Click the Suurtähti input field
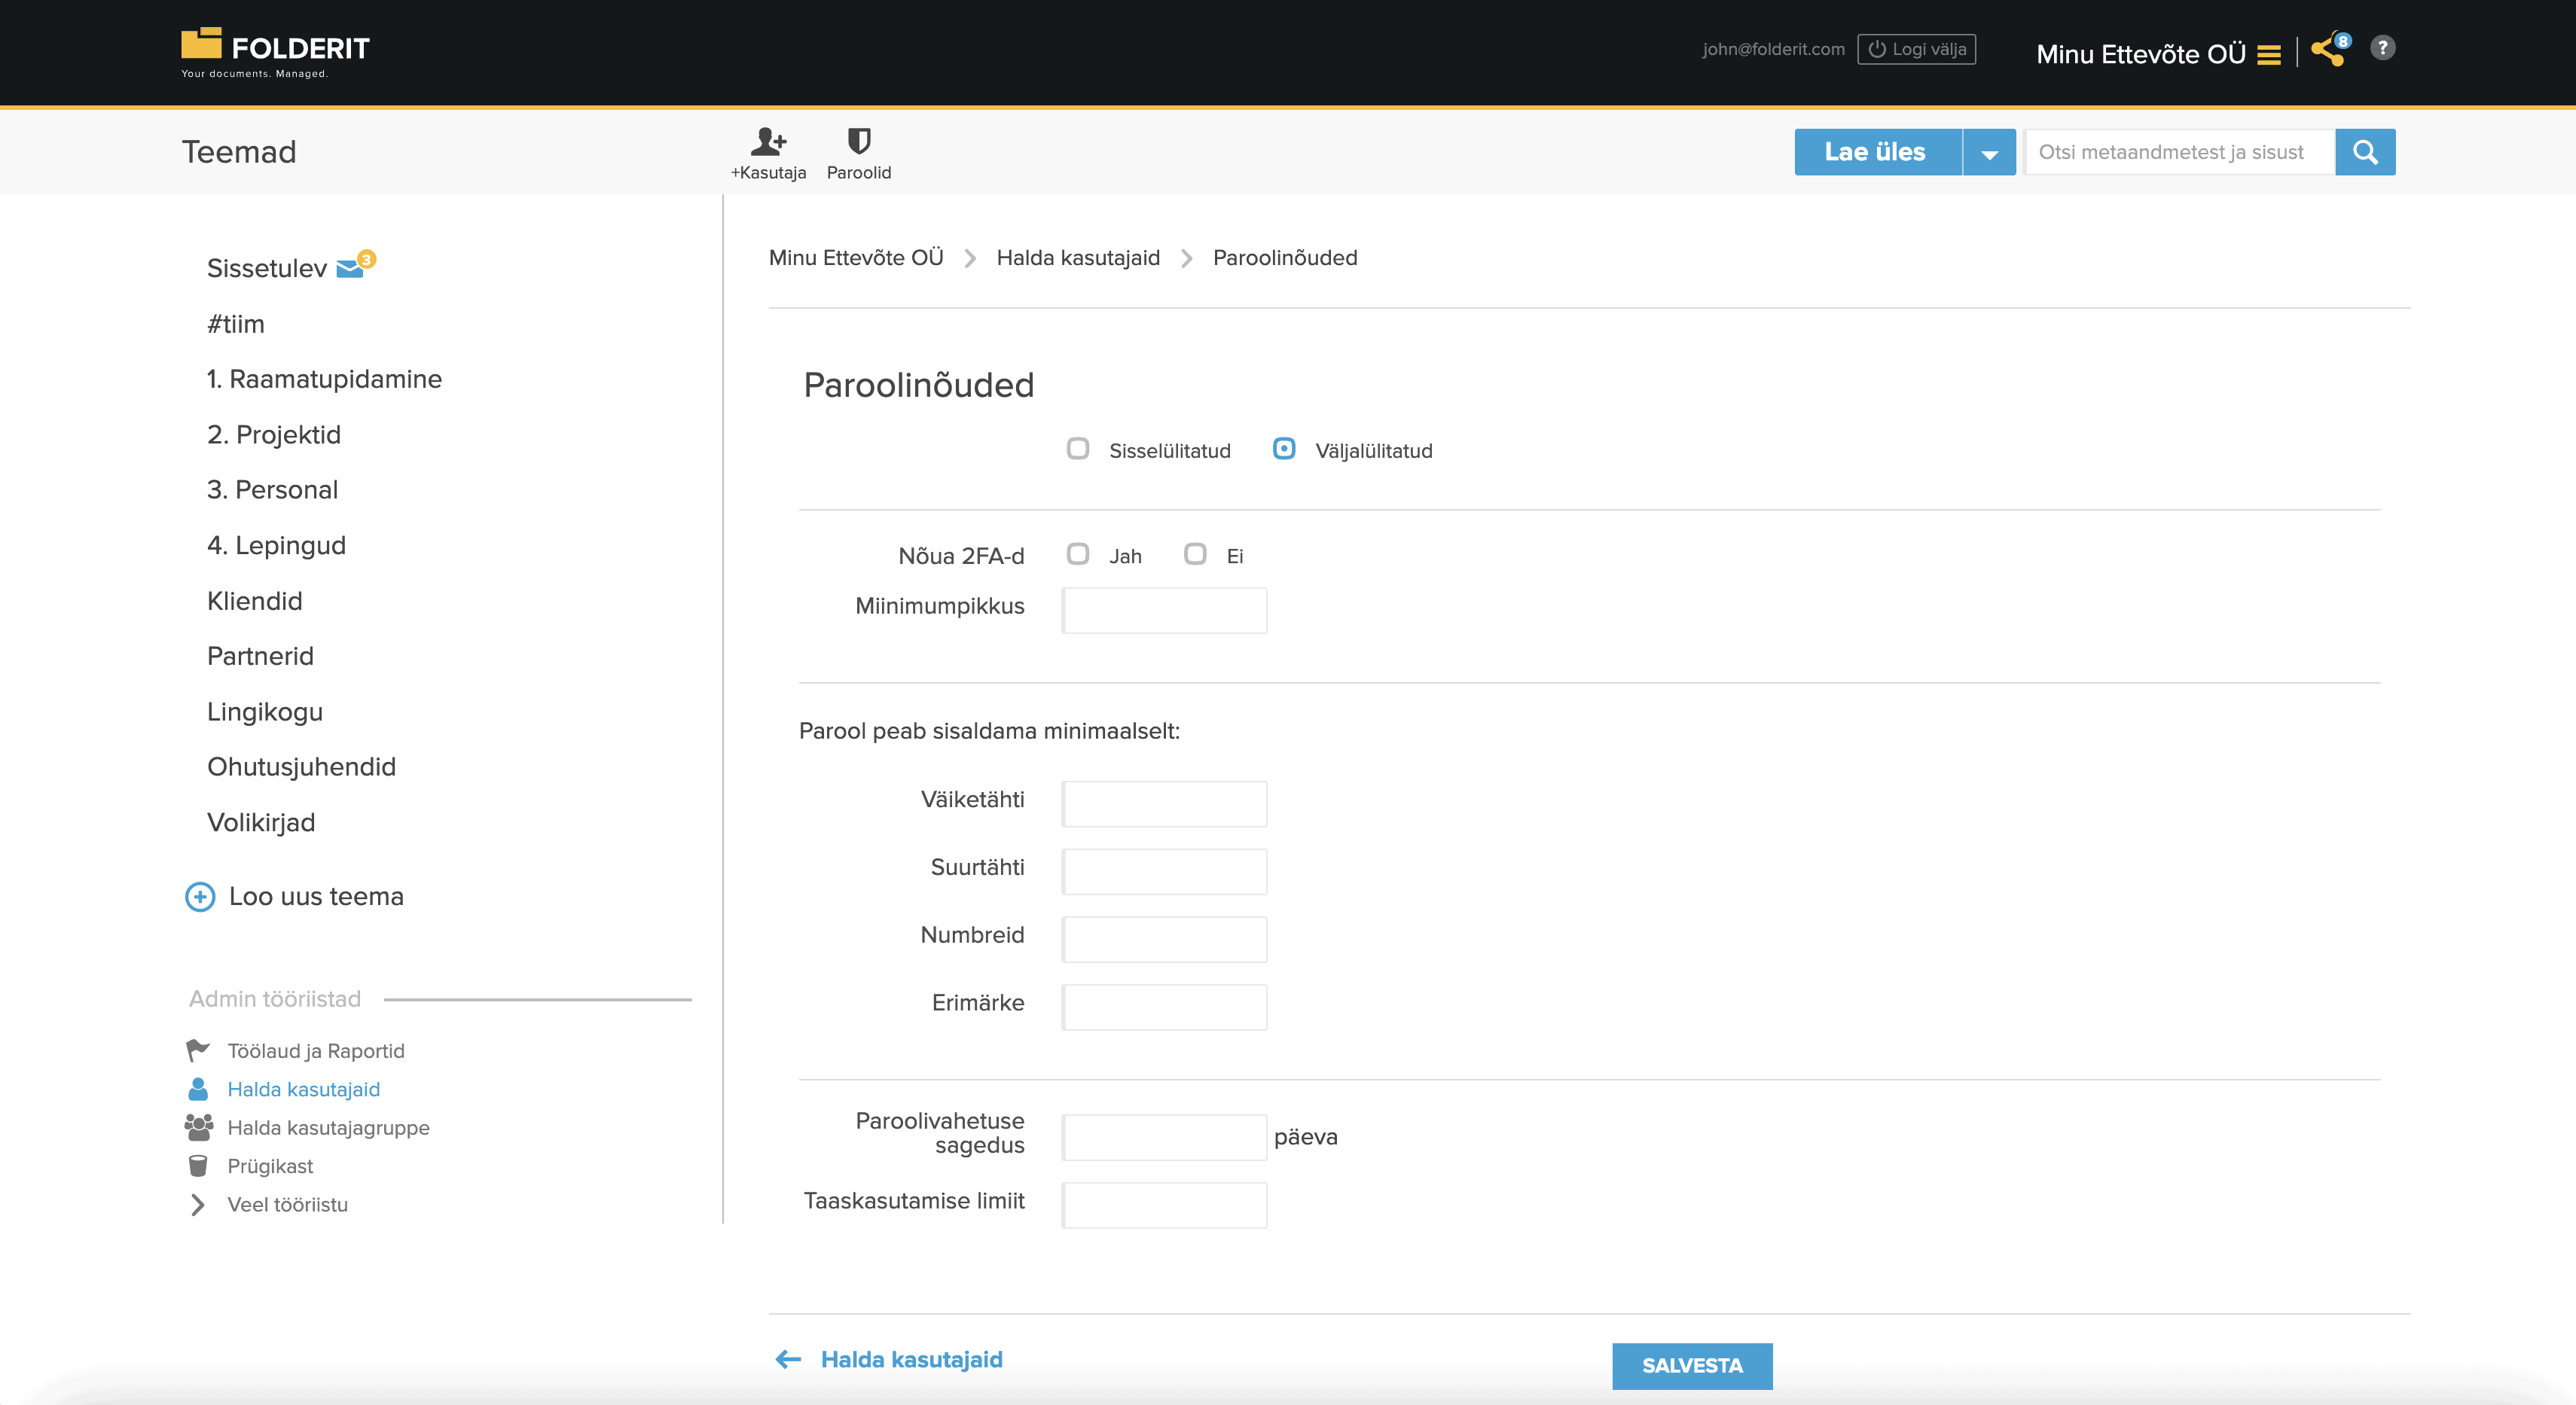The image size is (2576, 1405). click(1164, 871)
